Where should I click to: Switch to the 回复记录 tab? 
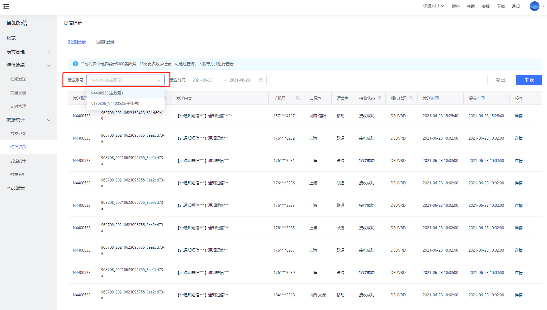[105, 42]
